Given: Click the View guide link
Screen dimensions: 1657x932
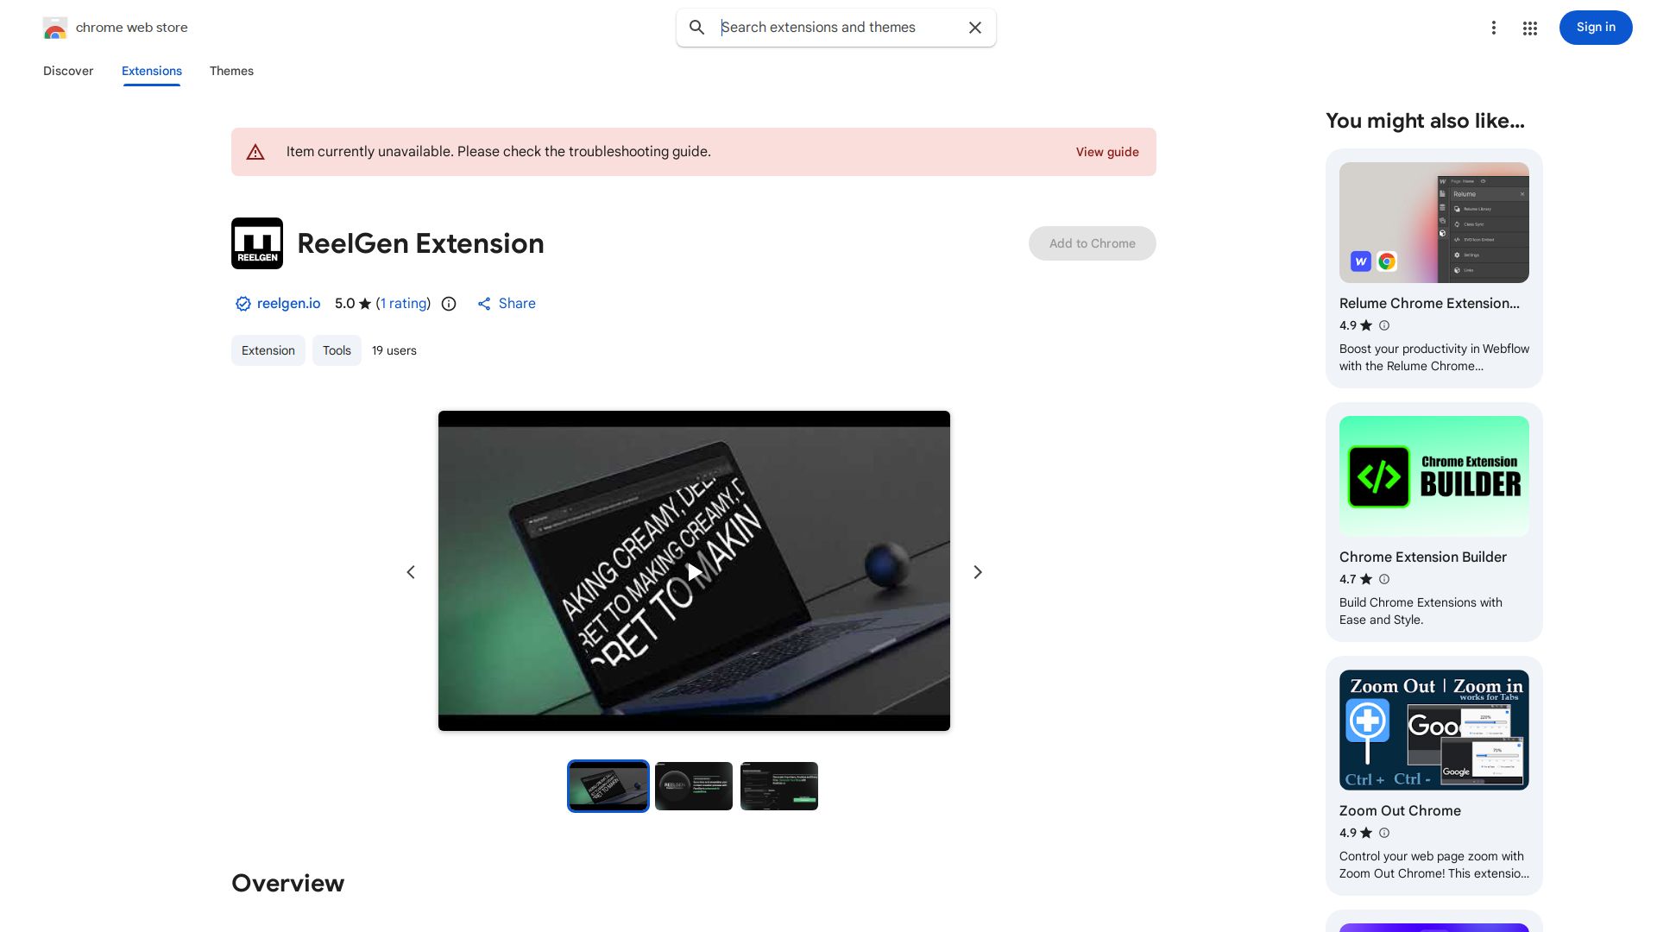Looking at the screenshot, I should (1106, 152).
